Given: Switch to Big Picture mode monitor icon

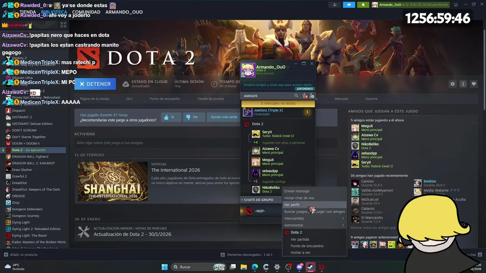Looking at the screenshot, I should 456,5.
